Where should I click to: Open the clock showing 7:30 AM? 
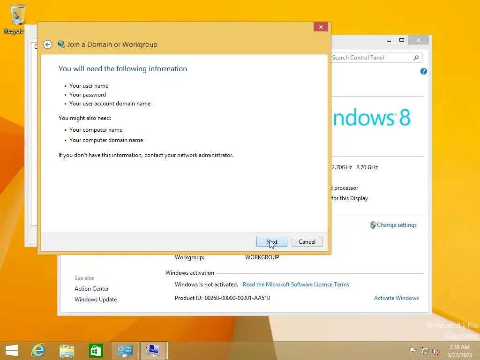[459, 351]
